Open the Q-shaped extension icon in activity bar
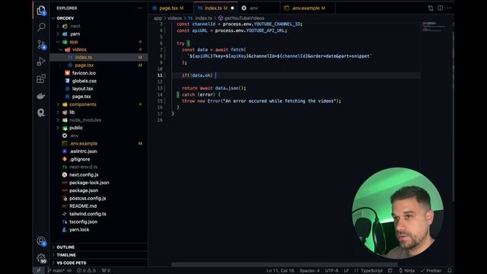Viewport: 487px width, 274px height. click(41, 113)
